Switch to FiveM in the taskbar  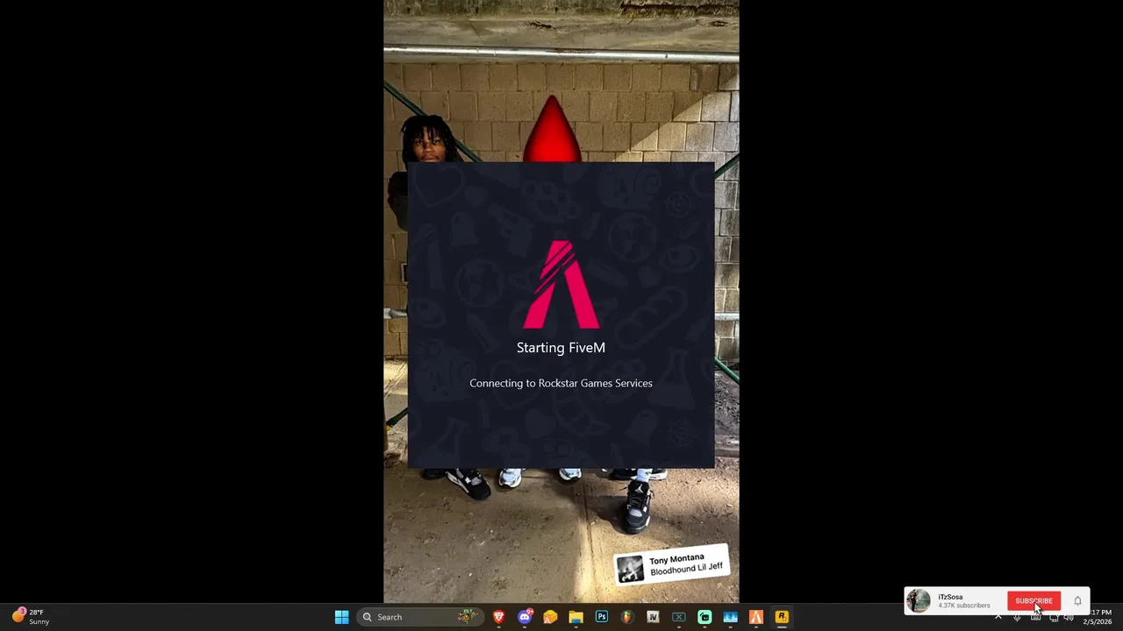tap(755, 617)
